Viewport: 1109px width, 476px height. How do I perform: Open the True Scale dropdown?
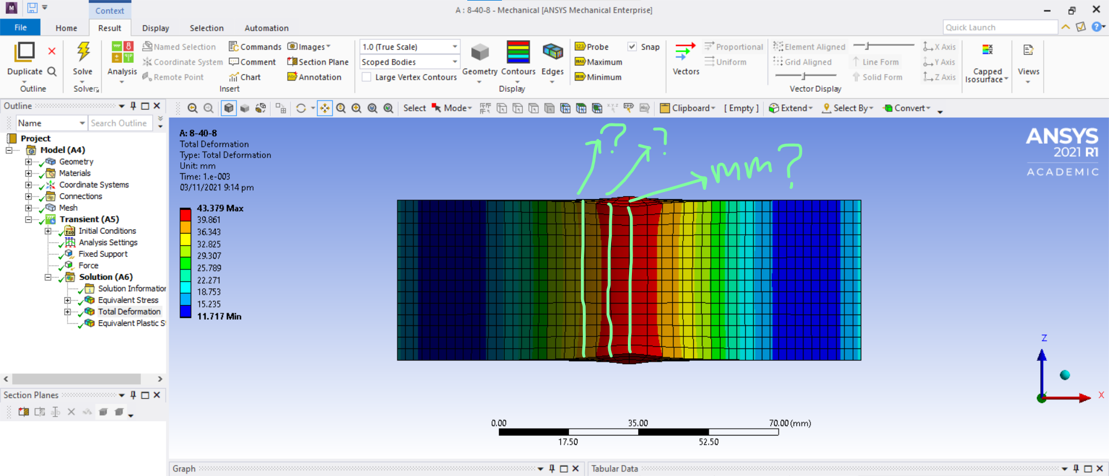tap(410, 47)
